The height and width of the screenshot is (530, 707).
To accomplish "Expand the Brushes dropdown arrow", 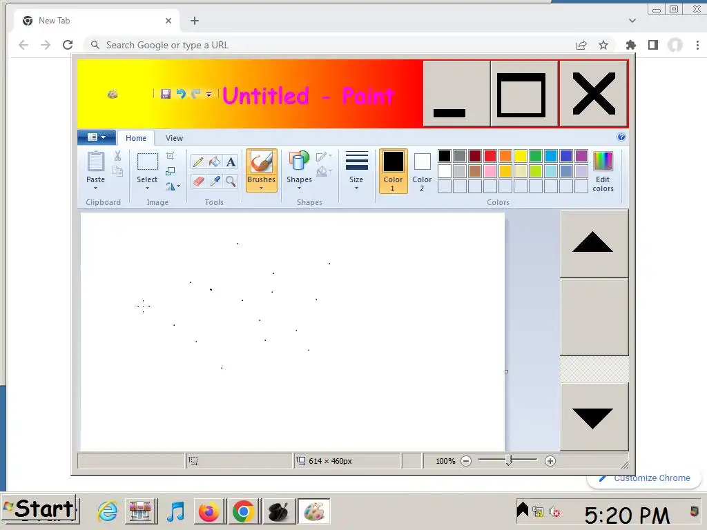I will pos(261,188).
